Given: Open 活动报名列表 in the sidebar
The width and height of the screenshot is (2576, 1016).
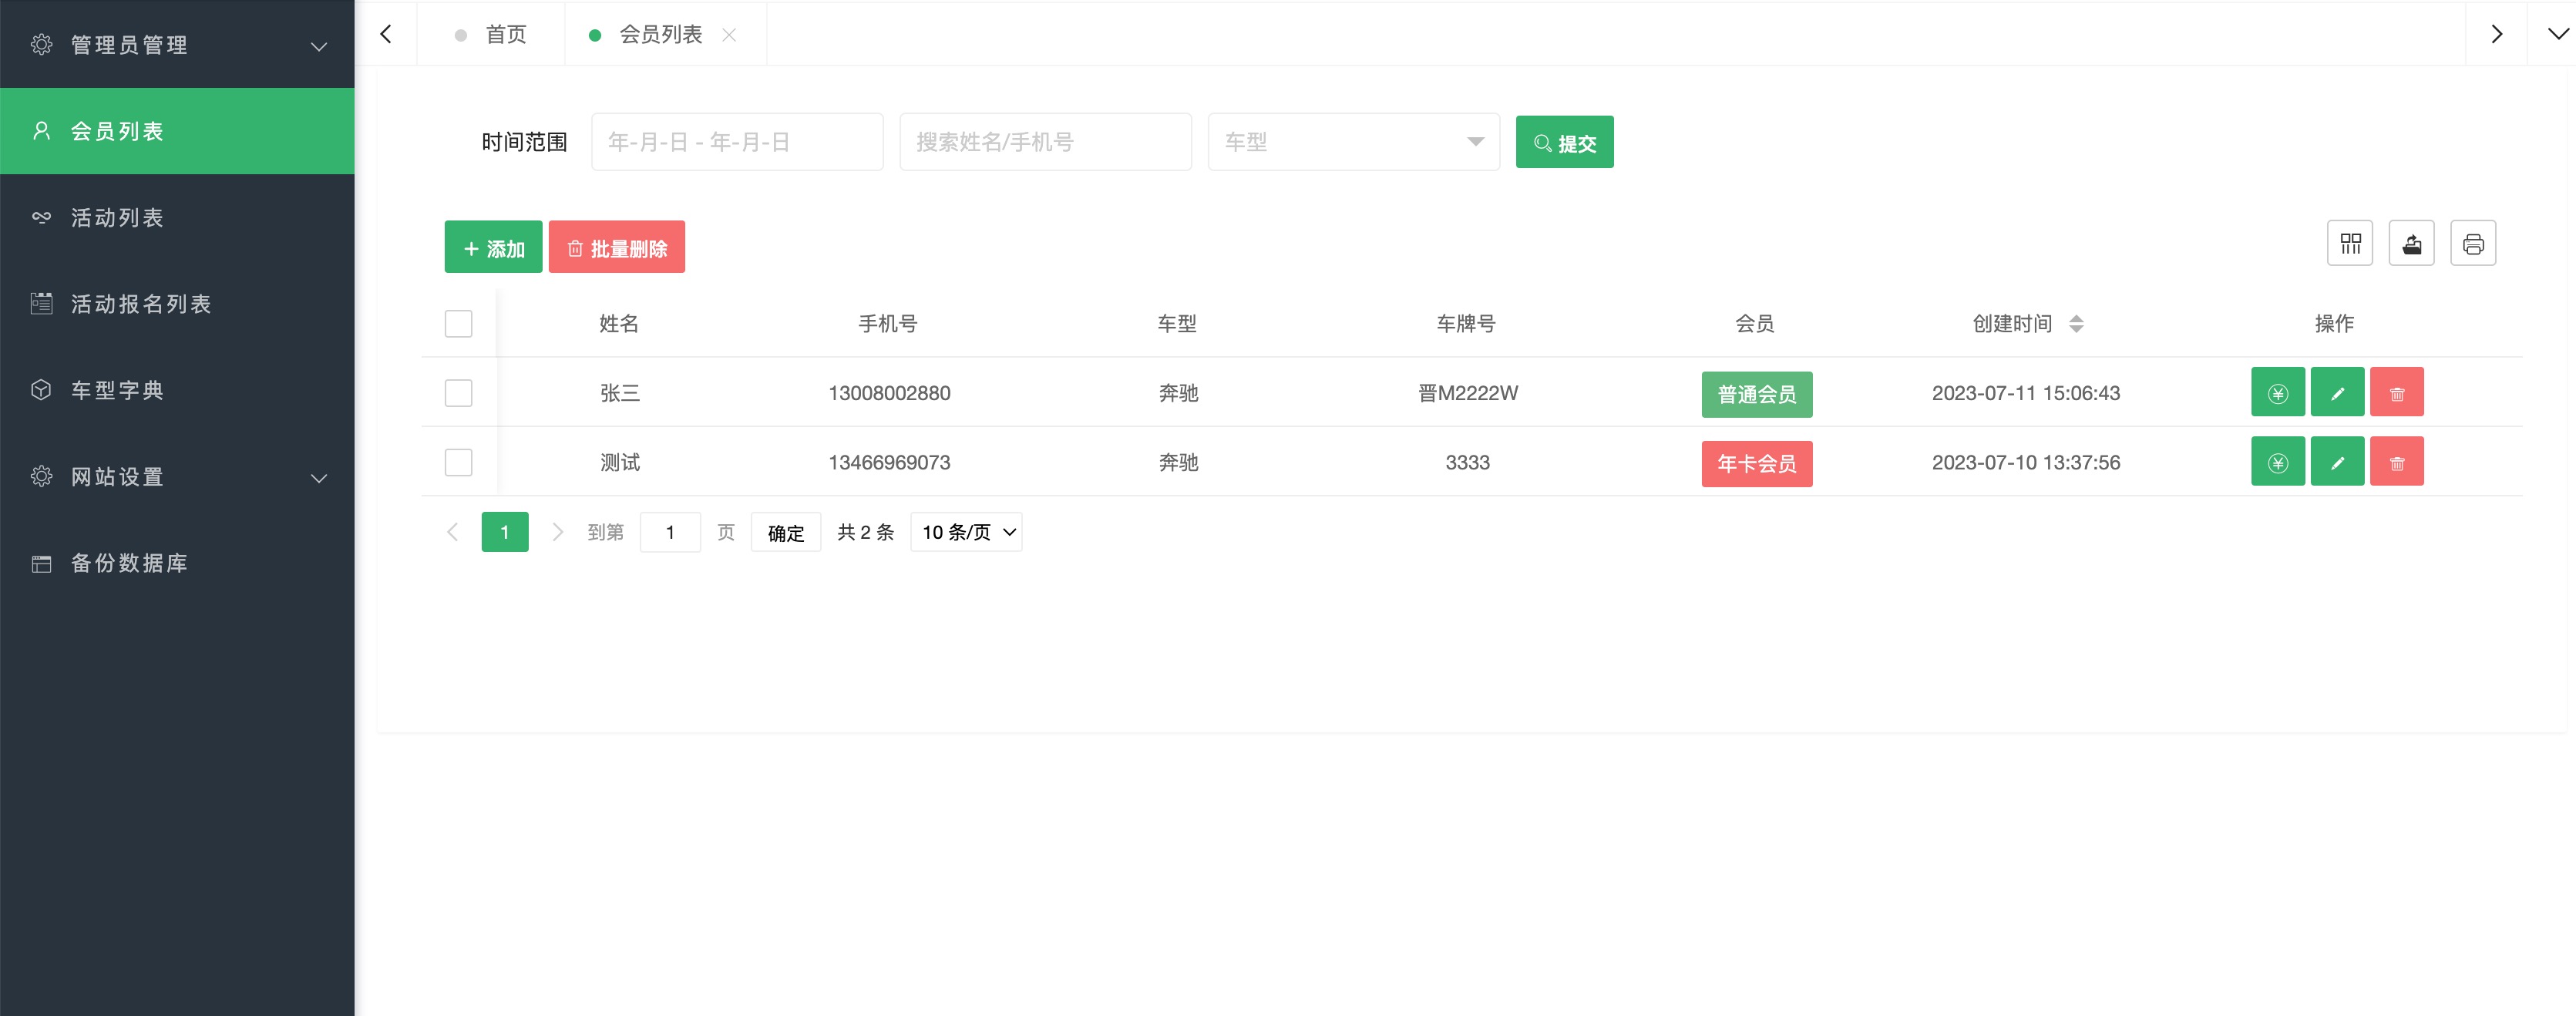Looking at the screenshot, I should (177, 304).
